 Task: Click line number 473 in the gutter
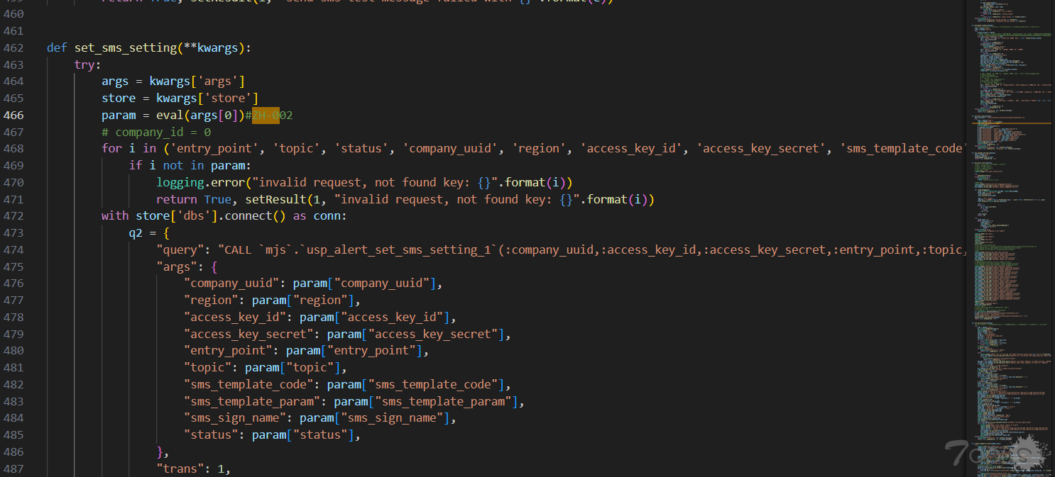tap(13, 232)
